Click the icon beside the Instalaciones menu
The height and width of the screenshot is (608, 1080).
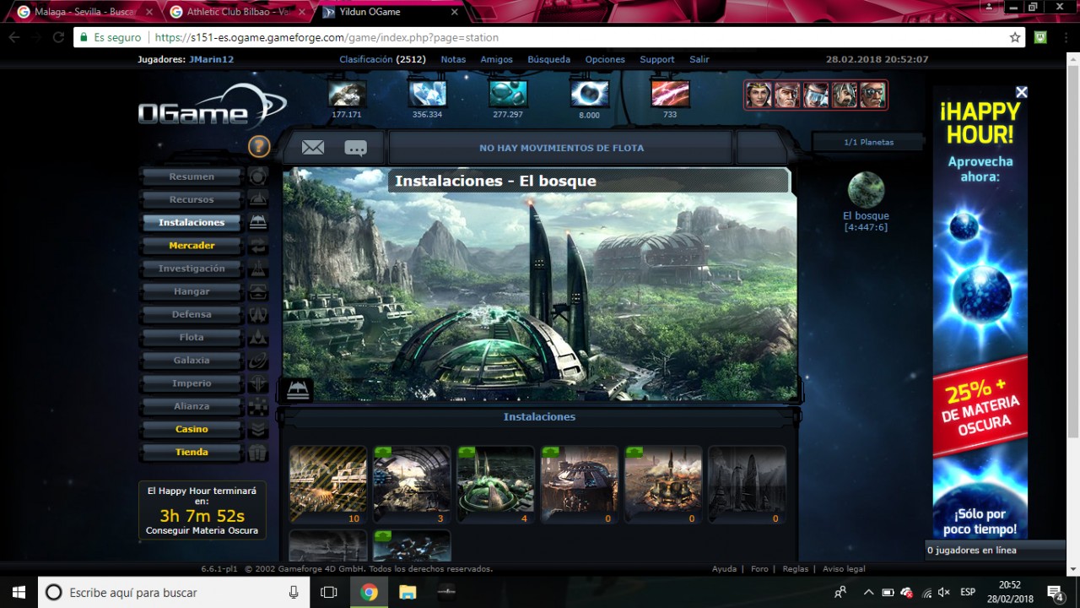coord(258,222)
